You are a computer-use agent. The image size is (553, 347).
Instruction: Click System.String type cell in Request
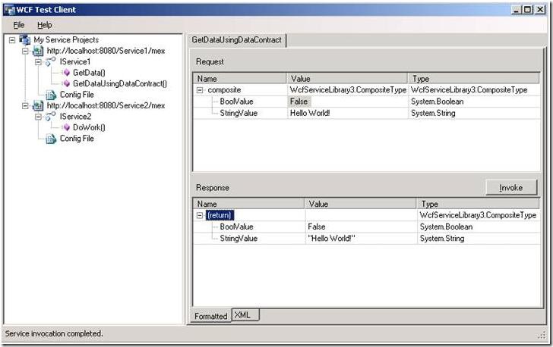474,113
